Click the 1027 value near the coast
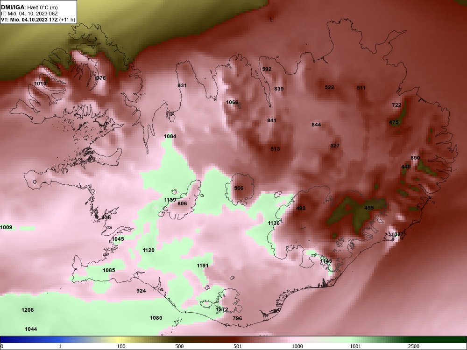 pos(397,235)
